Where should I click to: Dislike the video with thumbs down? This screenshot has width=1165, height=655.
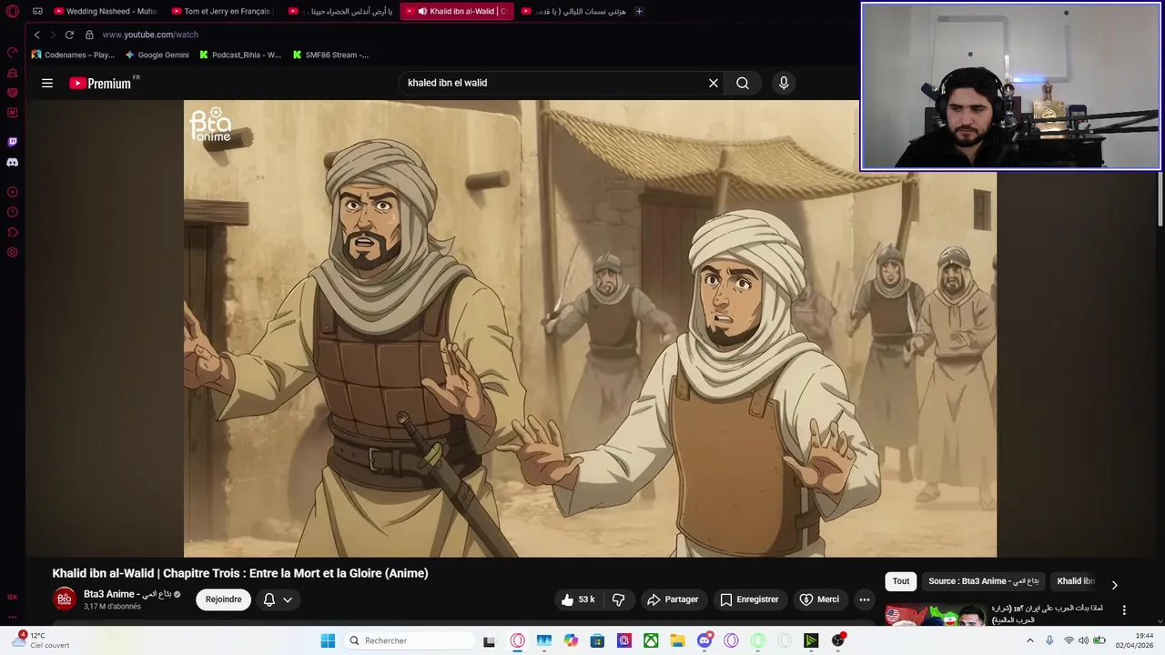(x=619, y=600)
